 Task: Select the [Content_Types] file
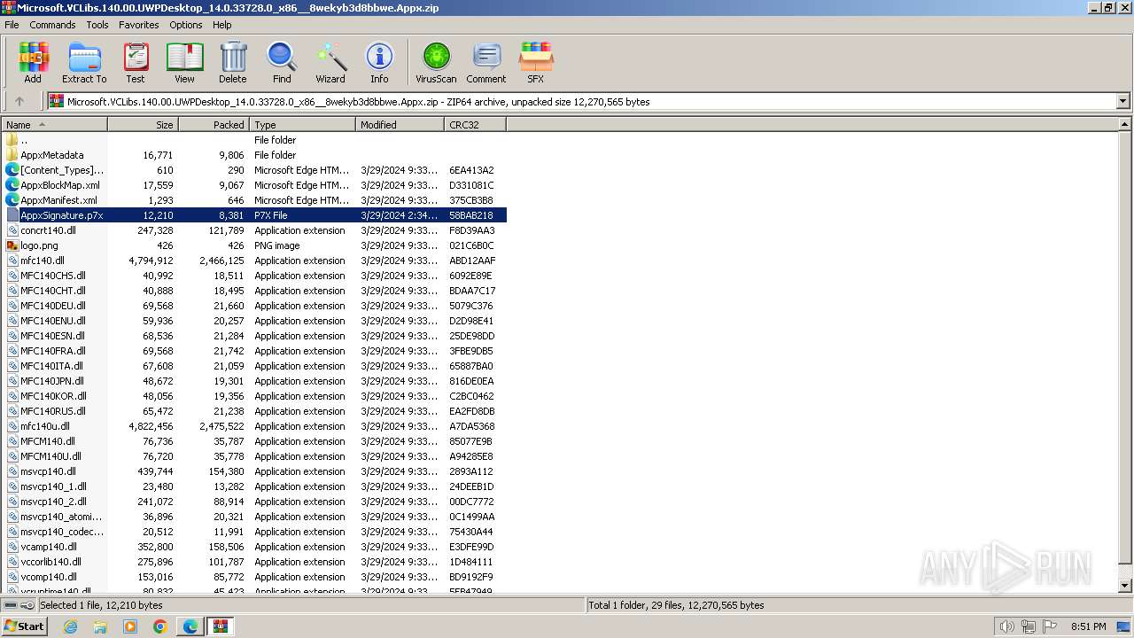tap(254, 170)
